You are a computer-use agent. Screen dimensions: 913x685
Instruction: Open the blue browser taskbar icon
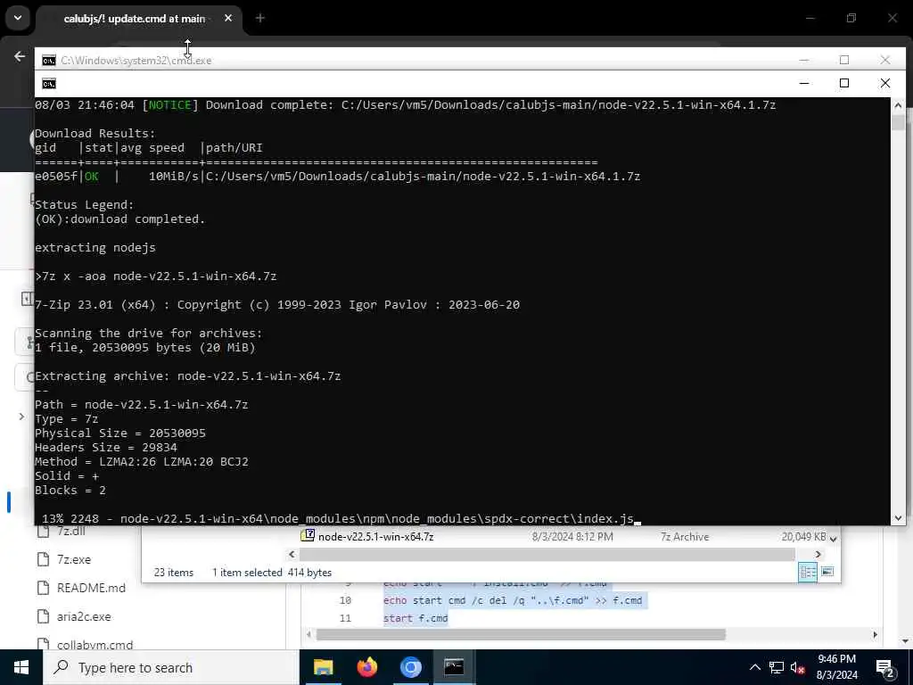tap(410, 667)
